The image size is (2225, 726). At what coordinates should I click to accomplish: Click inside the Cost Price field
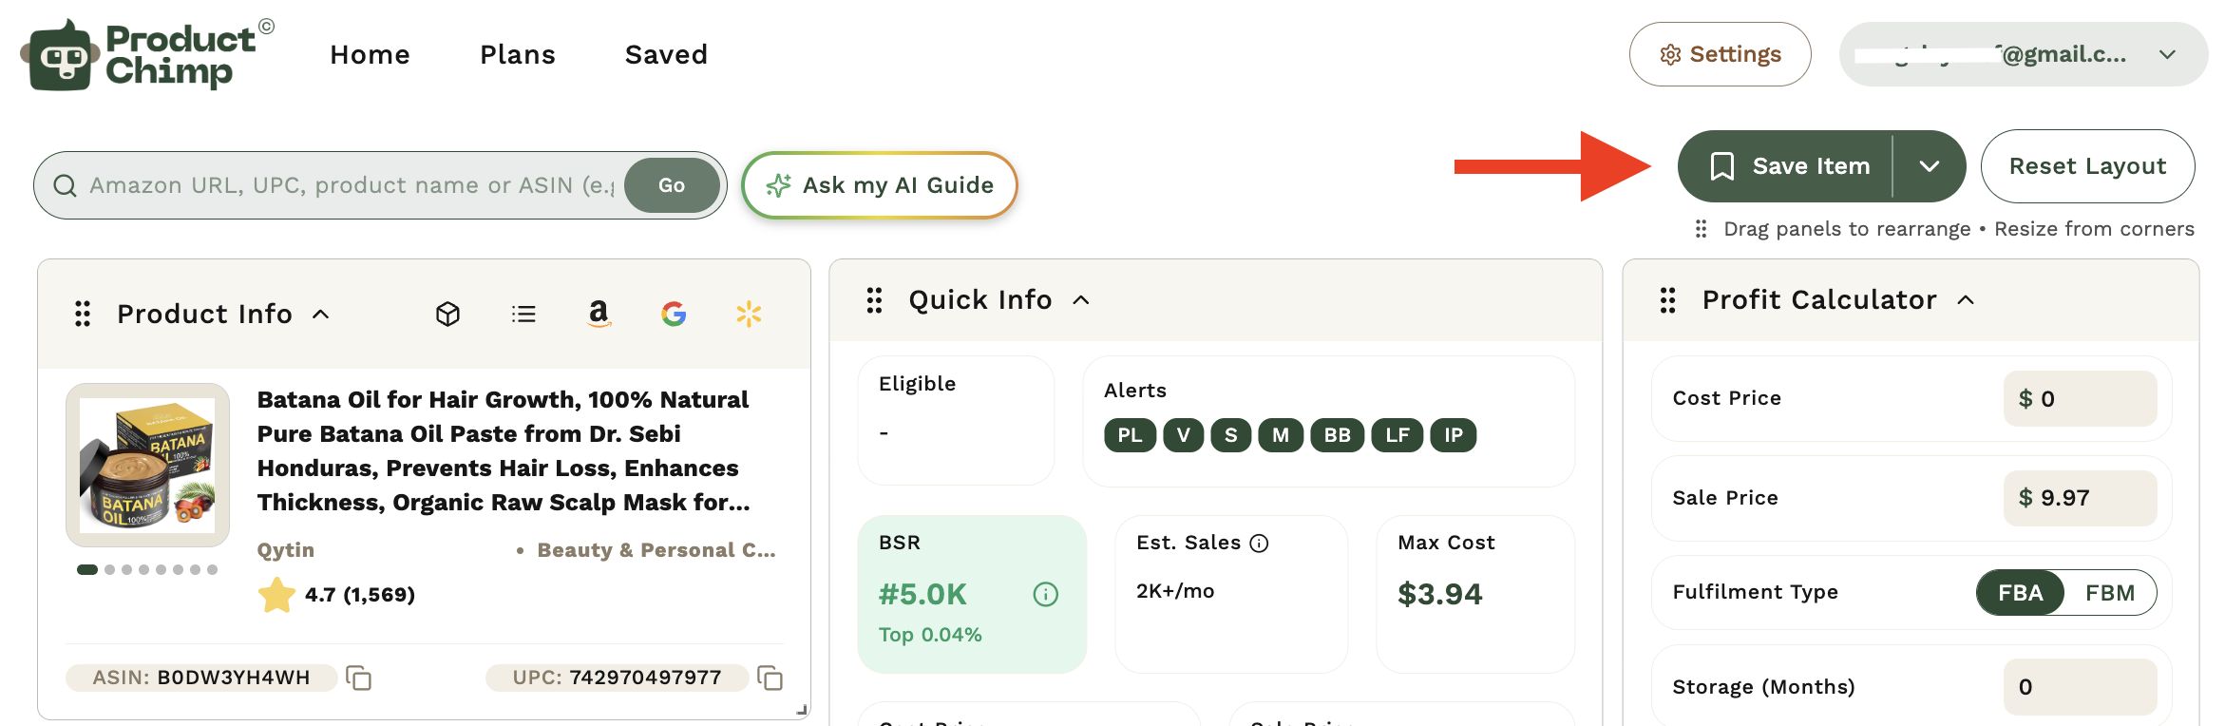(x=2080, y=399)
